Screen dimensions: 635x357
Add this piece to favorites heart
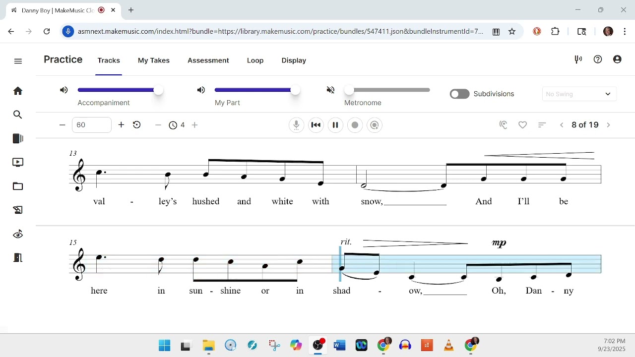point(523,125)
